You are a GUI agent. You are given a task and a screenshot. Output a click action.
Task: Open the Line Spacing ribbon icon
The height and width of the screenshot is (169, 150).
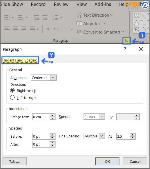pos(55,17)
